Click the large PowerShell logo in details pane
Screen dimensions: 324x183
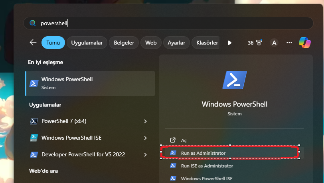tap(235, 80)
